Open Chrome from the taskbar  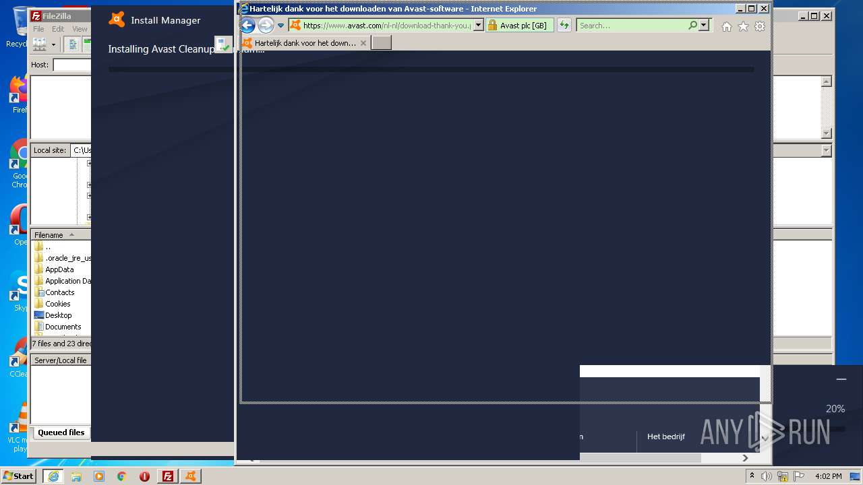coord(122,476)
